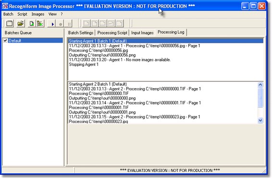Viewport: 272px width, 179px height.
Task: Click the open folder toolbar icon
Action: 21,23
